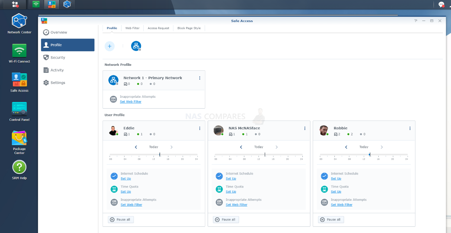The width and height of the screenshot is (451, 233).
Task: Go to next day in Robbie's timeline
Action: coord(382,147)
